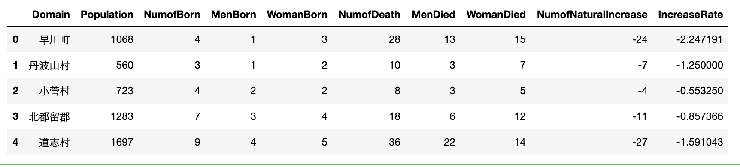Click the NumofDeath column header
Screen dimensions: 740x167
tap(369, 15)
